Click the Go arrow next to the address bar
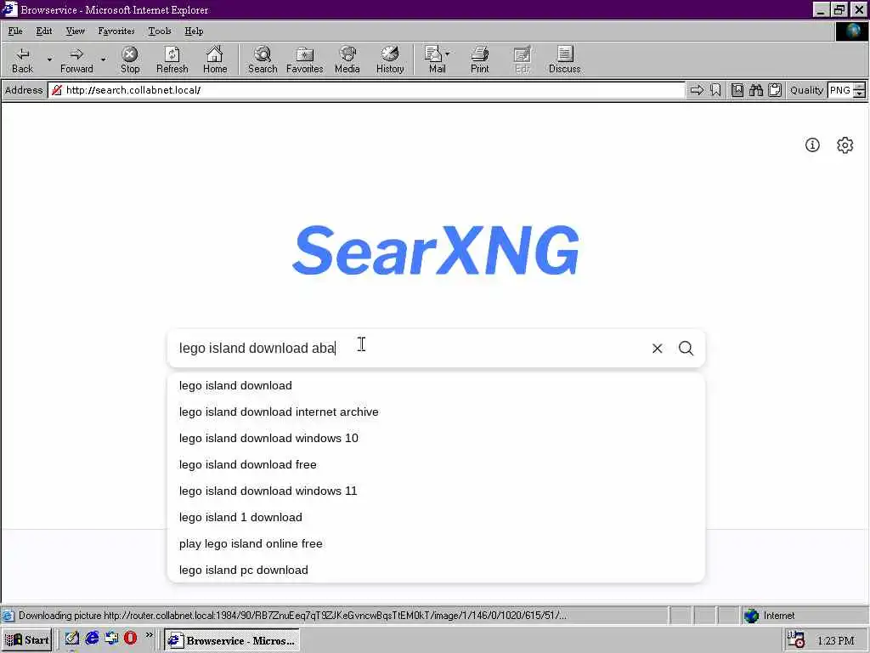 point(697,90)
